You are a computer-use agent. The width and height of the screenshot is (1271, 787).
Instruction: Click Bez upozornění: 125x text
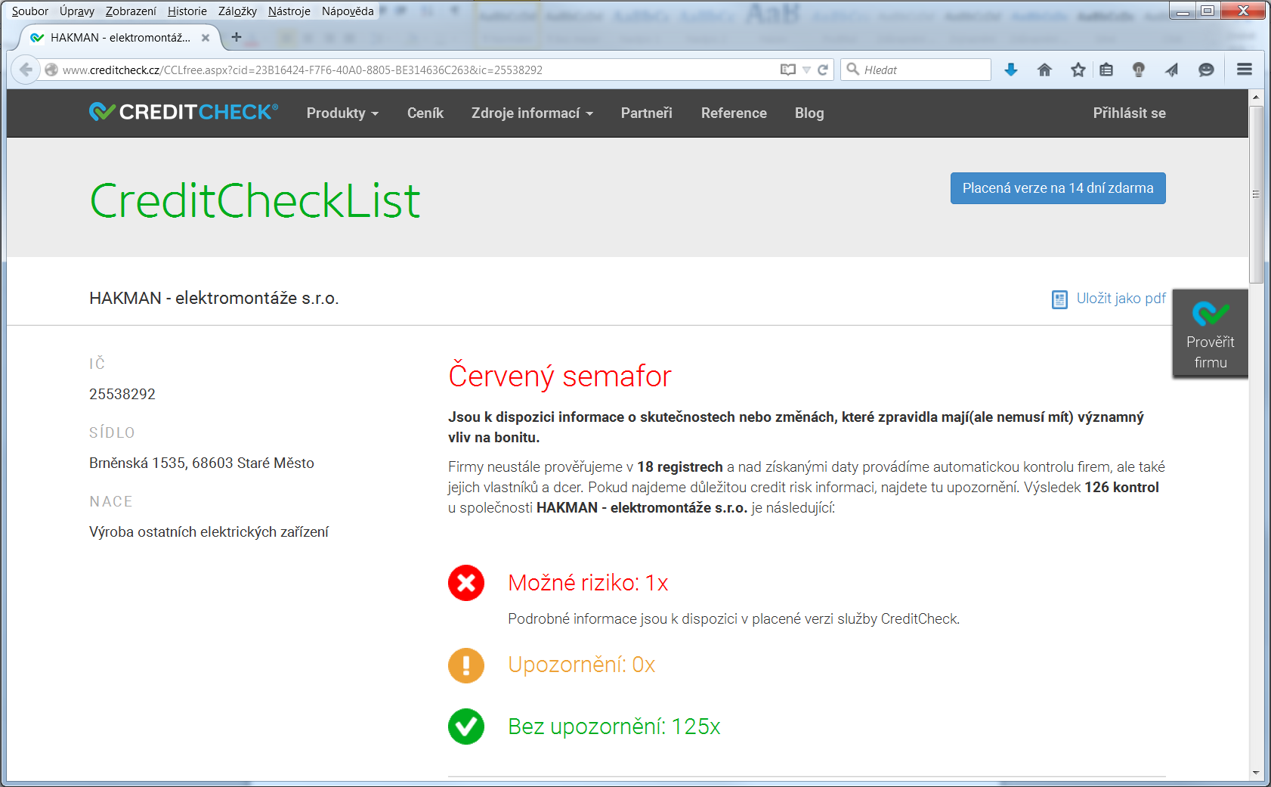(x=614, y=727)
